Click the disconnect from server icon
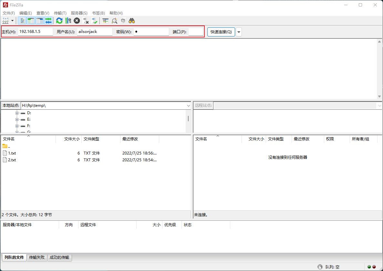The width and height of the screenshot is (383, 271). click(86, 21)
